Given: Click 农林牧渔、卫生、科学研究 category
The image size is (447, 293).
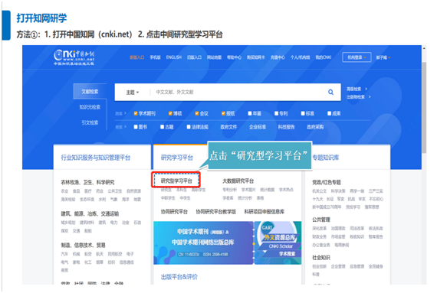Looking at the screenshot, I should click(x=88, y=182).
